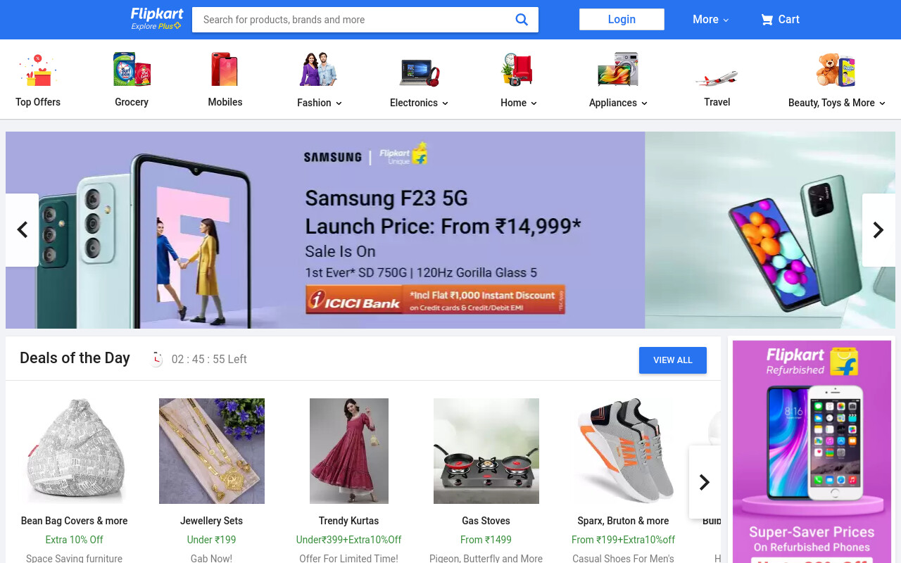Open Top Offers category icon
Image resolution: width=901 pixels, height=563 pixels.
pyautogui.click(x=38, y=70)
